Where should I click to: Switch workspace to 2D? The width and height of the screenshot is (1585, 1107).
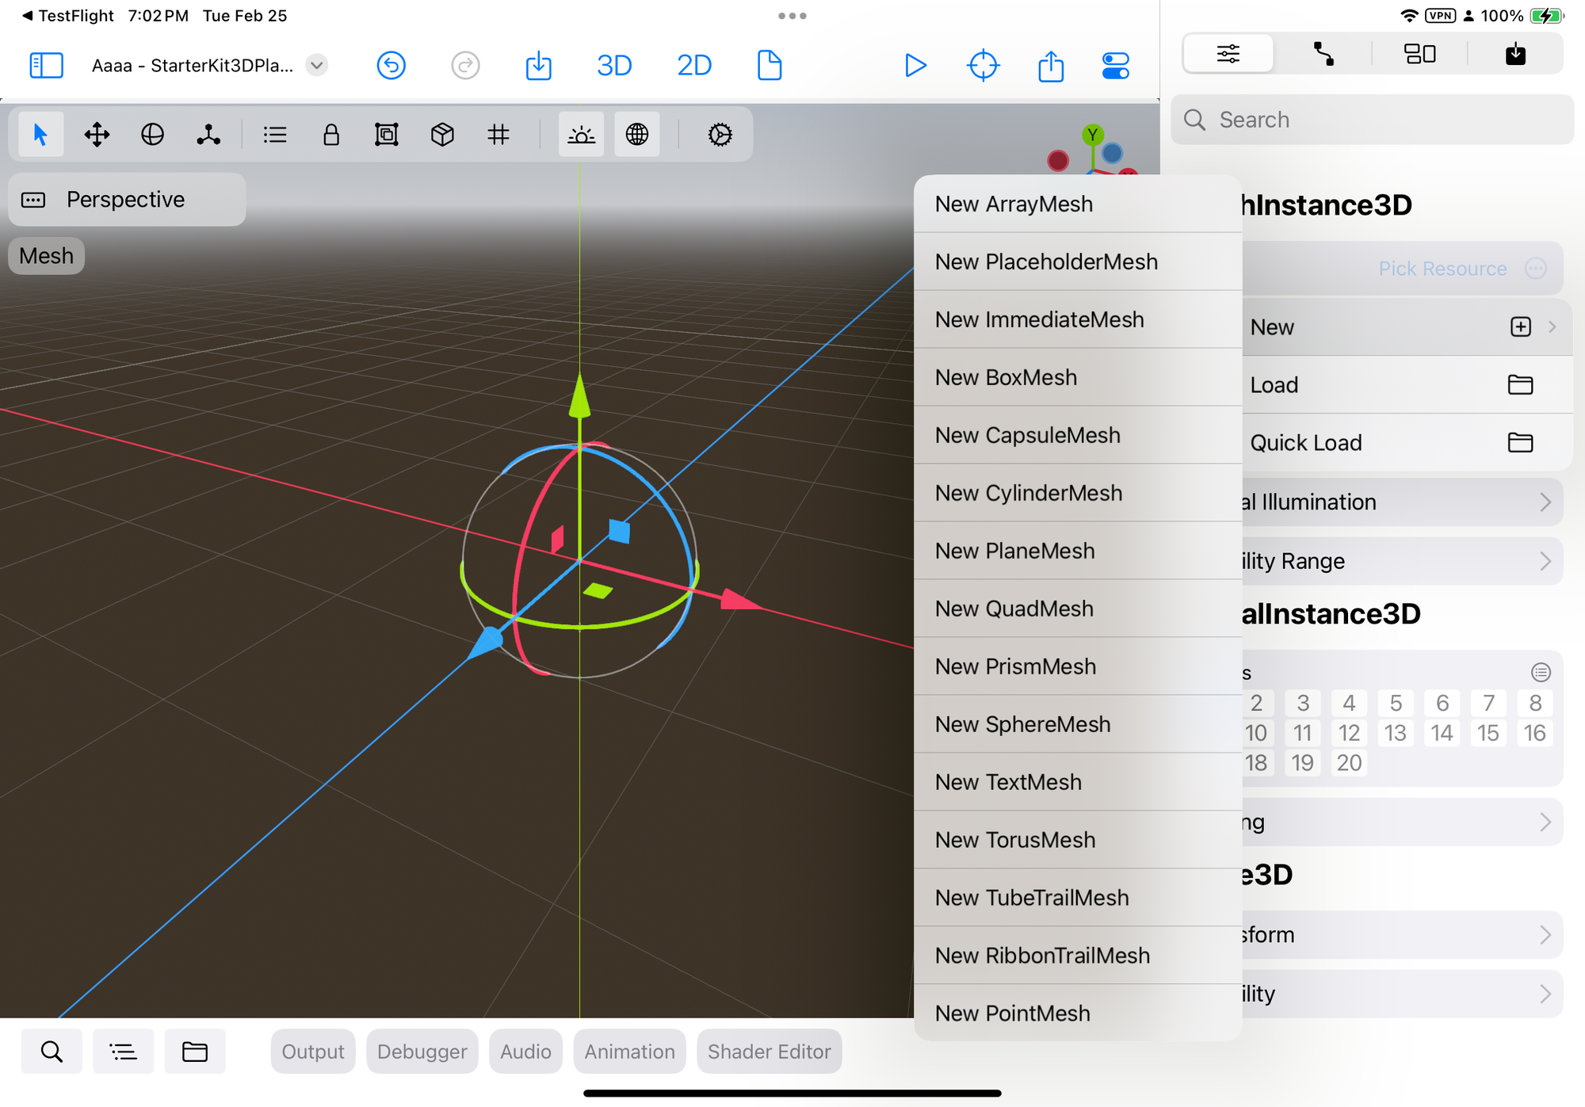point(693,65)
